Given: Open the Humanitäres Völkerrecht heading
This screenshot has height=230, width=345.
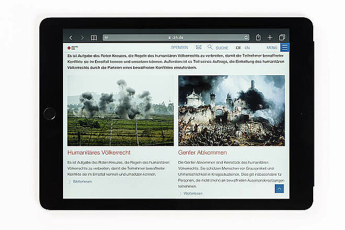Looking at the screenshot, I should coord(99,152).
